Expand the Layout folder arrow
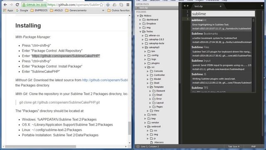The width and height of the screenshot is (266, 150). tap(150, 103)
